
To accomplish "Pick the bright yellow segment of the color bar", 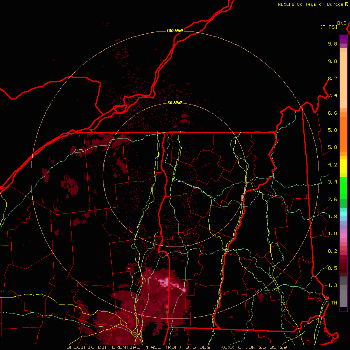I will pyautogui.click(x=343, y=166).
